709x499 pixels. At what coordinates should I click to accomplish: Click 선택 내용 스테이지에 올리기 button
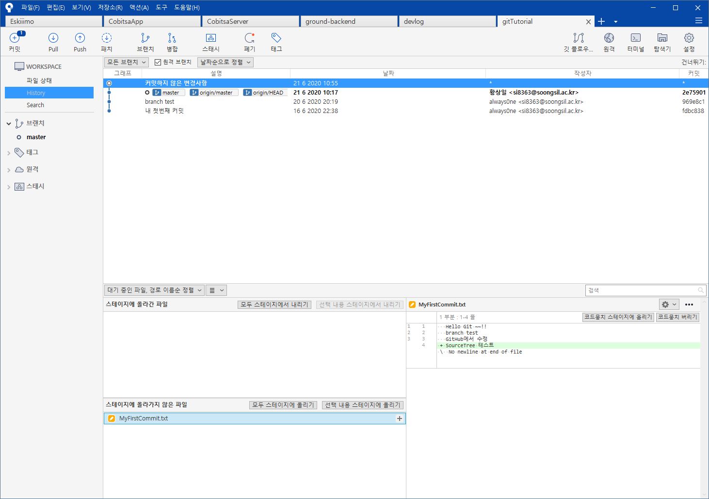363,405
